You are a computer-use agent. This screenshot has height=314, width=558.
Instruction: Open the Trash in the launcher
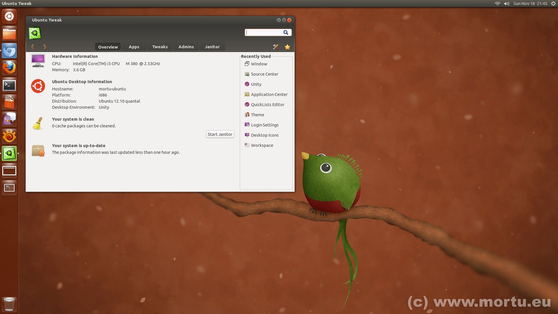[x=9, y=304]
